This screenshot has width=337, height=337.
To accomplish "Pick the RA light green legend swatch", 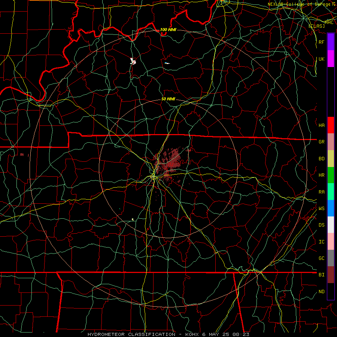I will [x=331, y=192].
